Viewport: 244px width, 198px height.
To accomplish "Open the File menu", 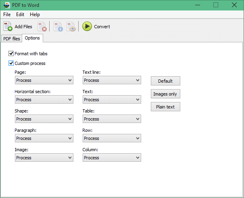I will (x=7, y=15).
